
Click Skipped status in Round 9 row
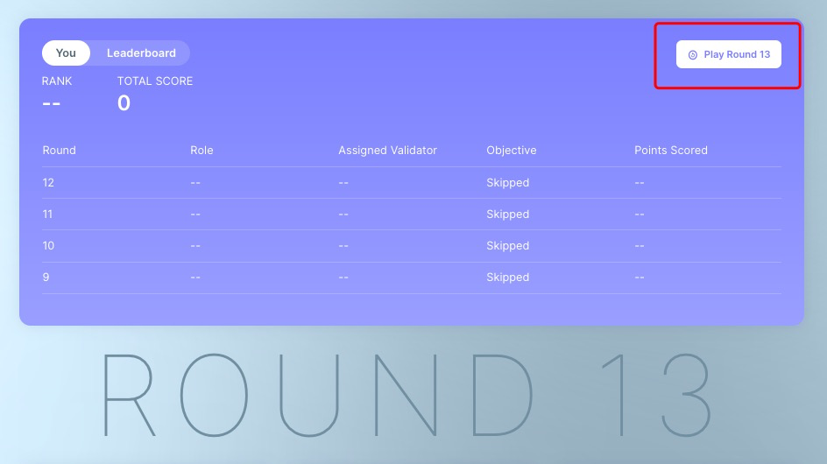click(507, 278)
